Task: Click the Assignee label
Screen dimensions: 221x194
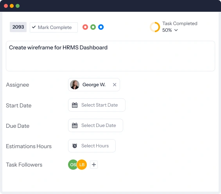Action: click(x=18, y=85)
